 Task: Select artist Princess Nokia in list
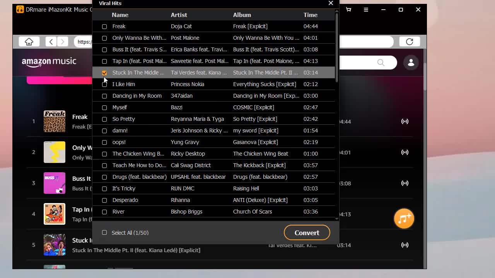click(x=188, y=84)
